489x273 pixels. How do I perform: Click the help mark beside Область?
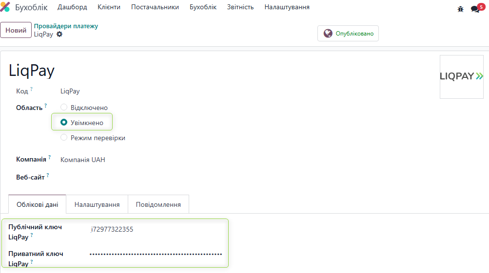coord(46,106)
